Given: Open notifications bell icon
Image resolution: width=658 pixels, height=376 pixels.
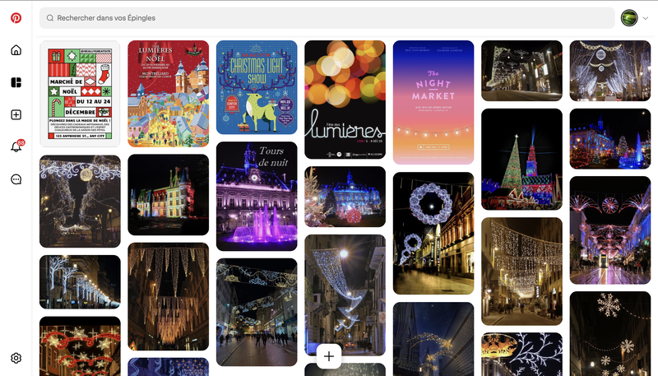Looking at the screenshot, I should click(16, 147).
